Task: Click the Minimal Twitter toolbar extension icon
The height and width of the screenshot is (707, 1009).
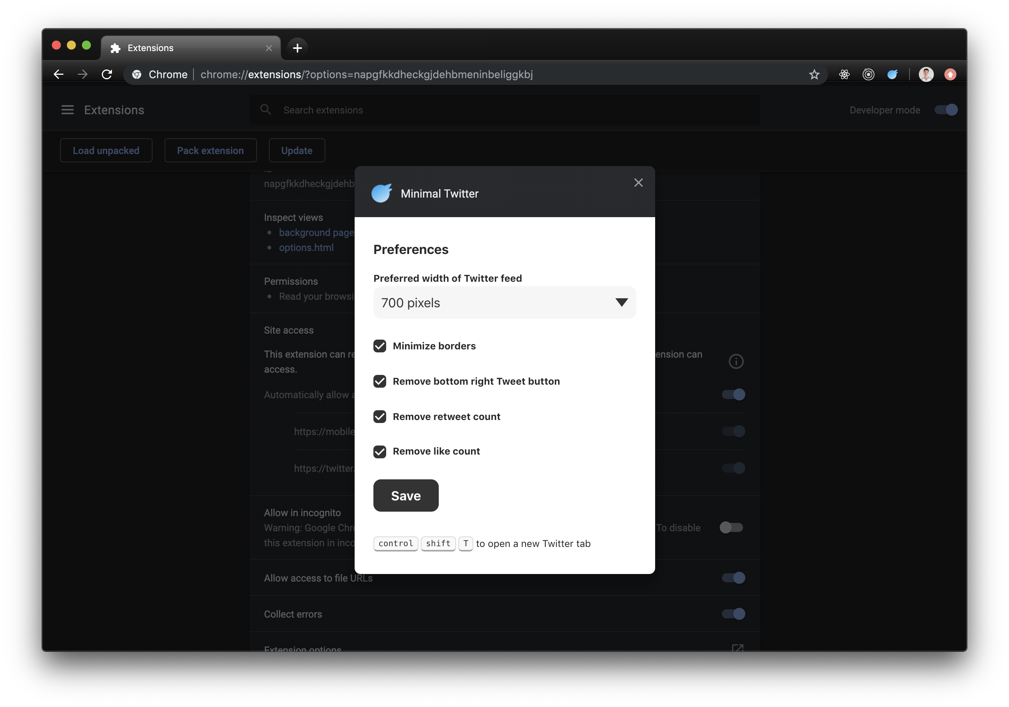Action: point(892,74)
